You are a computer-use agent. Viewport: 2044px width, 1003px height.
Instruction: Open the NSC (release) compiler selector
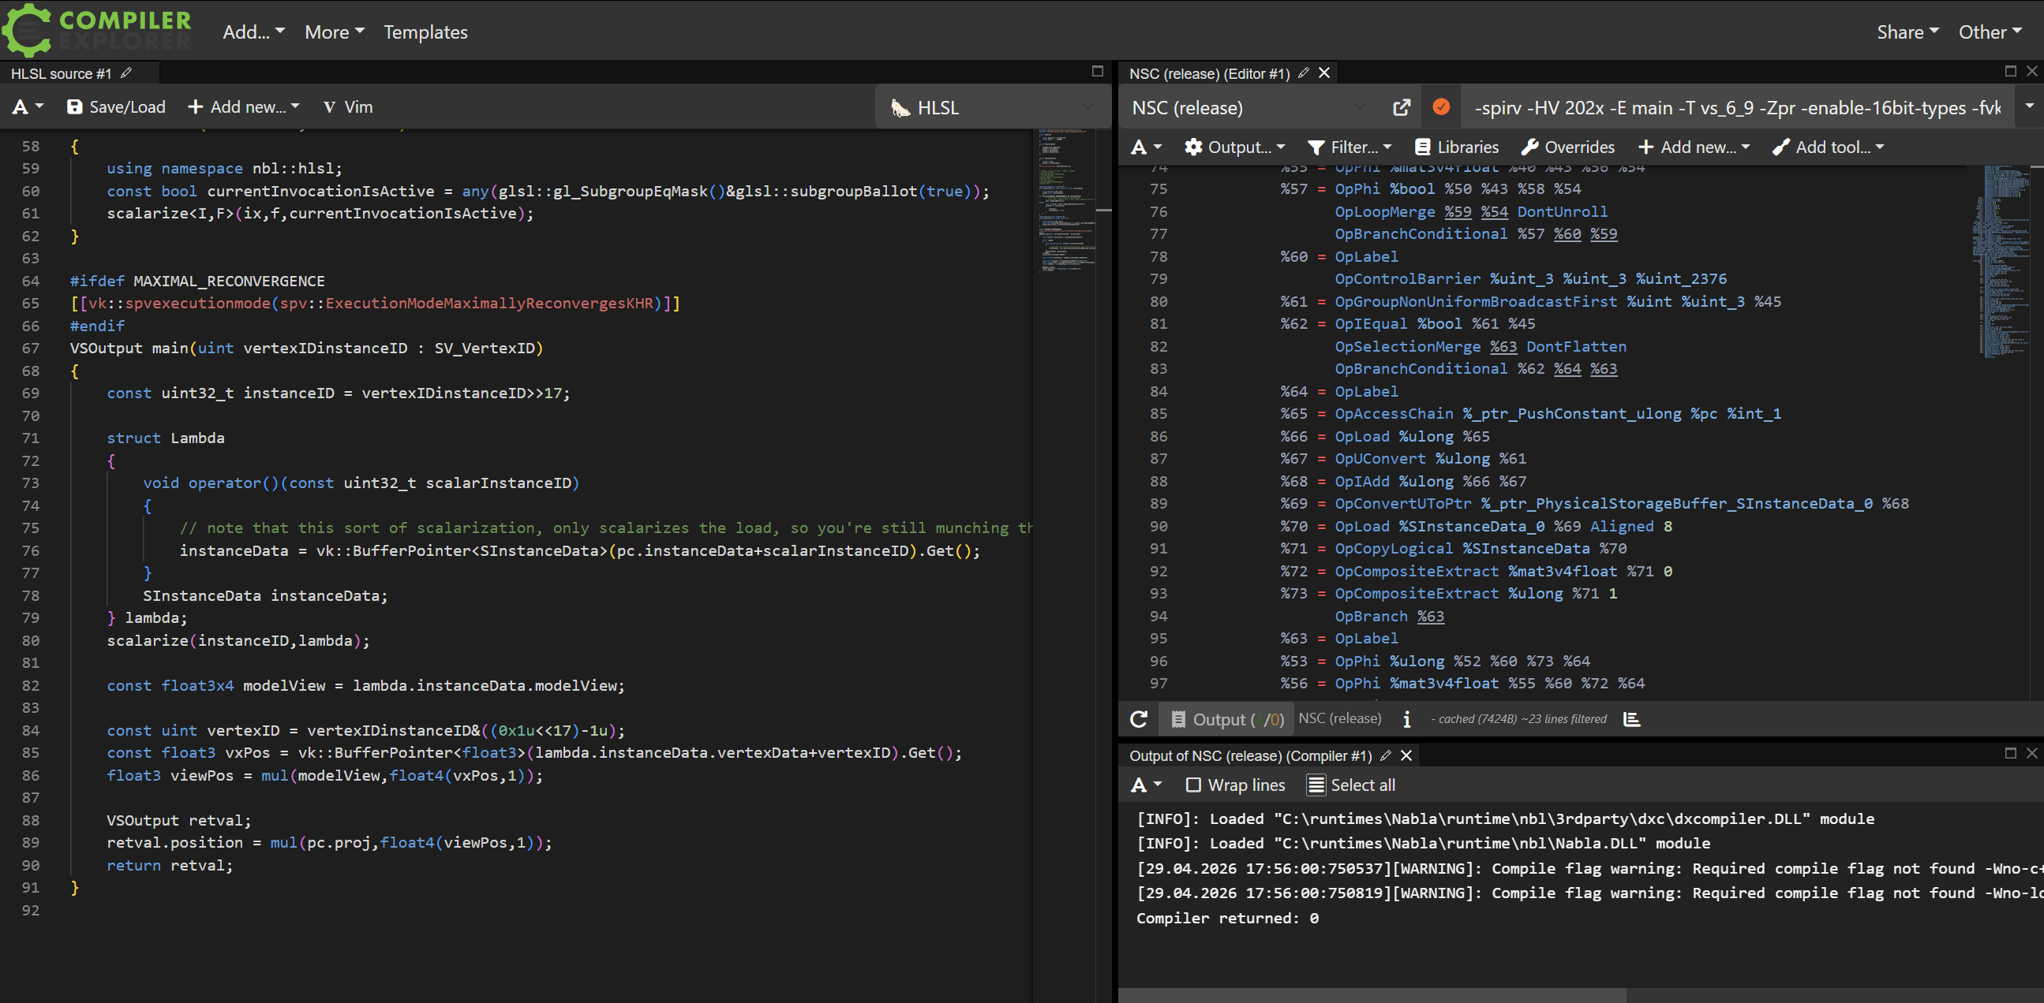coord(1249,107)
